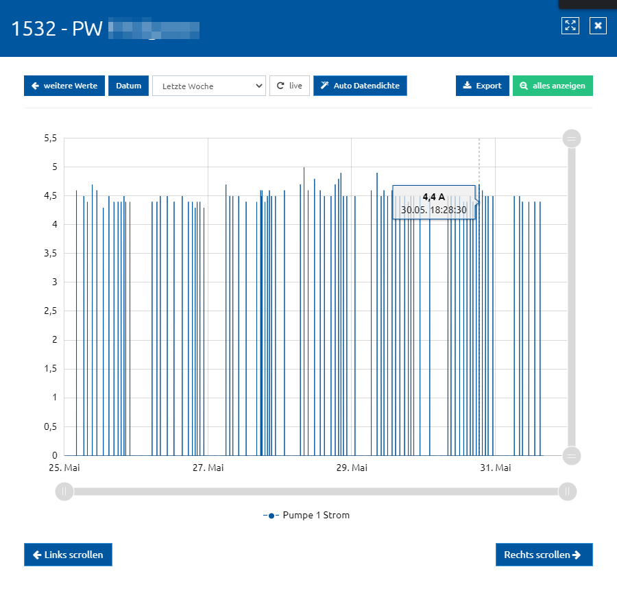Click the download icon on Export
Screen dimensions: 617x604
click(x=467, y=86)
